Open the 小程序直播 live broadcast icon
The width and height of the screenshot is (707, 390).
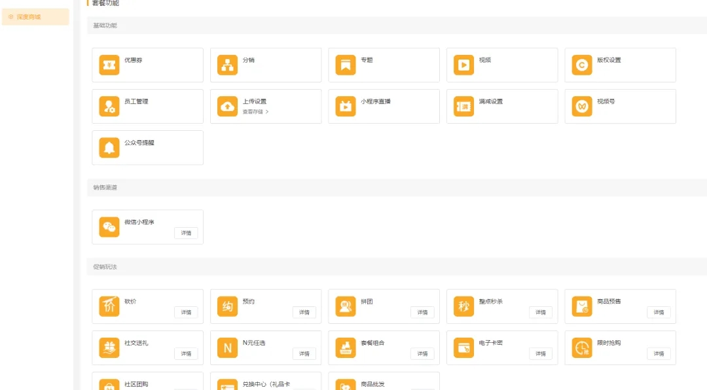pyautogui.click(x=346, y=106)
